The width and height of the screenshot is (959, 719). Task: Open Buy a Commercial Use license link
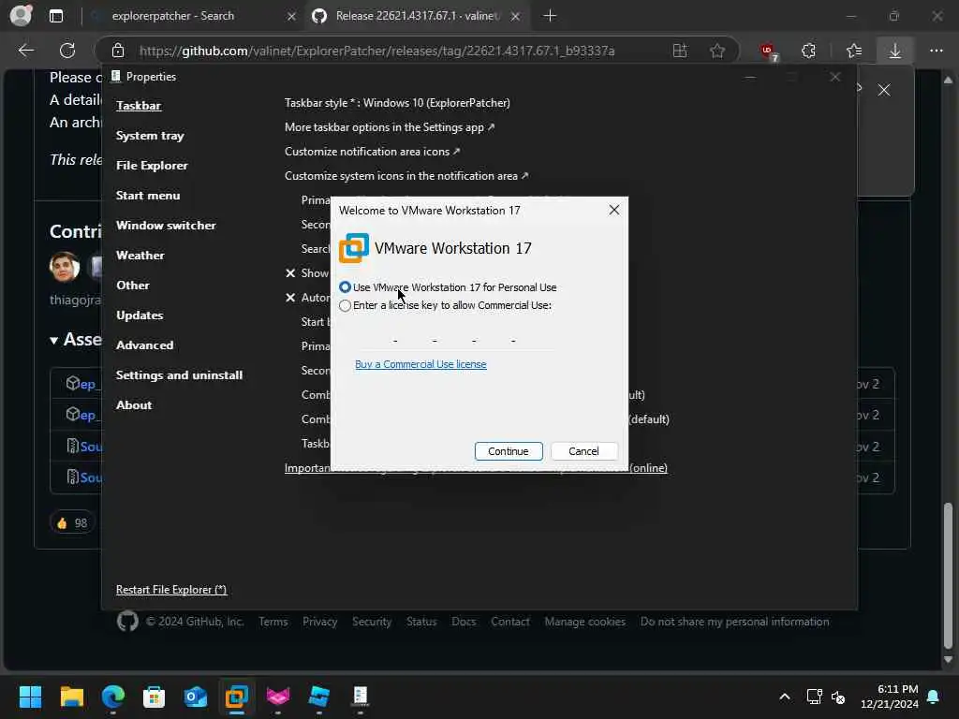[420, 364]
